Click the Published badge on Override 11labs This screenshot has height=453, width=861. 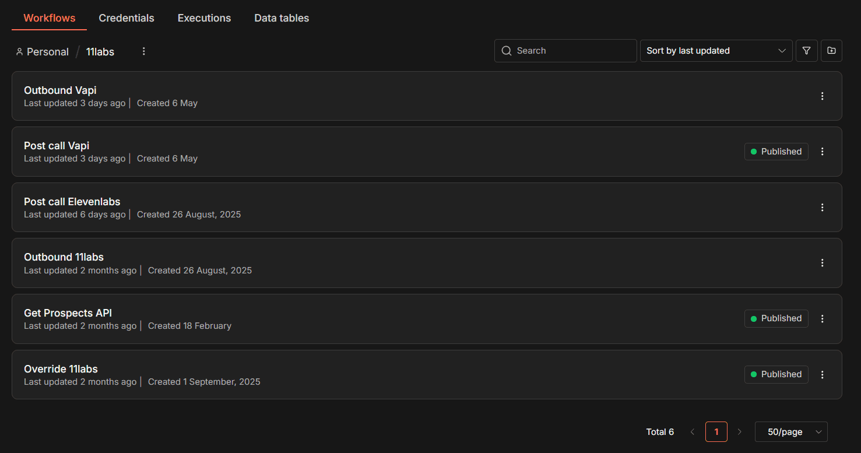tap(776, 374)
